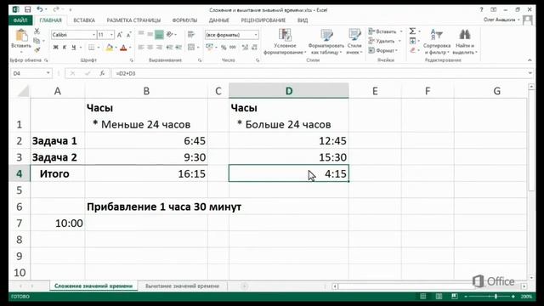Click the Decrease Font Size icon
The image size is (544, 306).
128,35
